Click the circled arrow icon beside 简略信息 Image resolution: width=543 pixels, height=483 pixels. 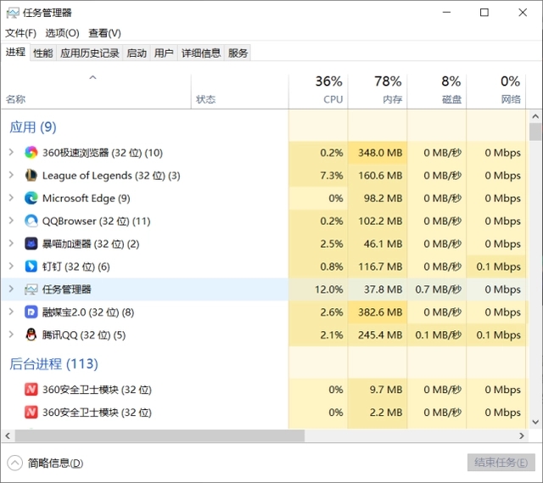coord(15,463)
